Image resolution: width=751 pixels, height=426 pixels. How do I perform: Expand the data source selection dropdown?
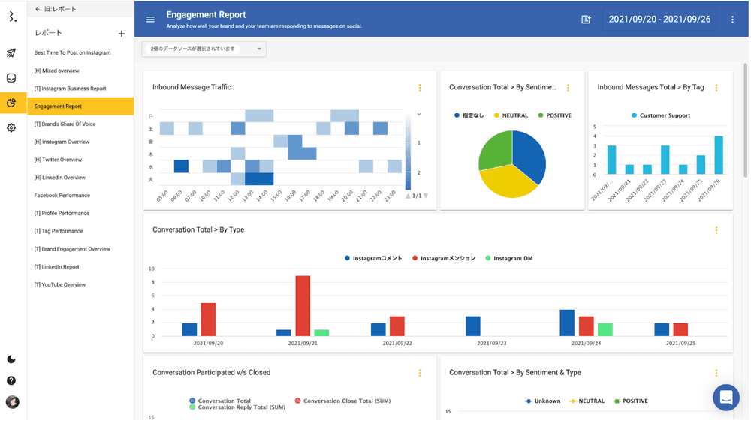(204, 49)
